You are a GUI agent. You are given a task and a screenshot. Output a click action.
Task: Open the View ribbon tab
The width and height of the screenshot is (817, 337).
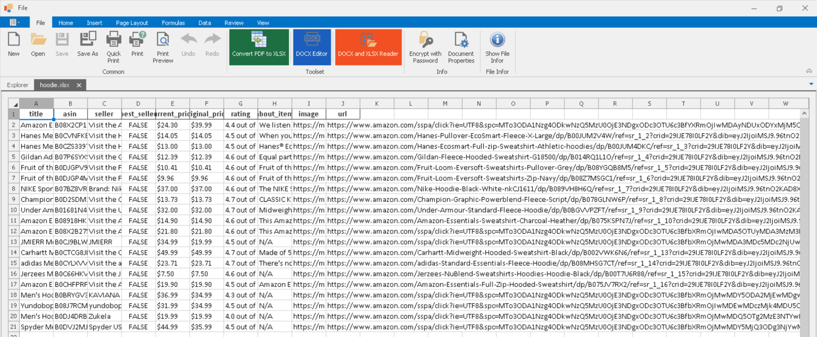263,23
